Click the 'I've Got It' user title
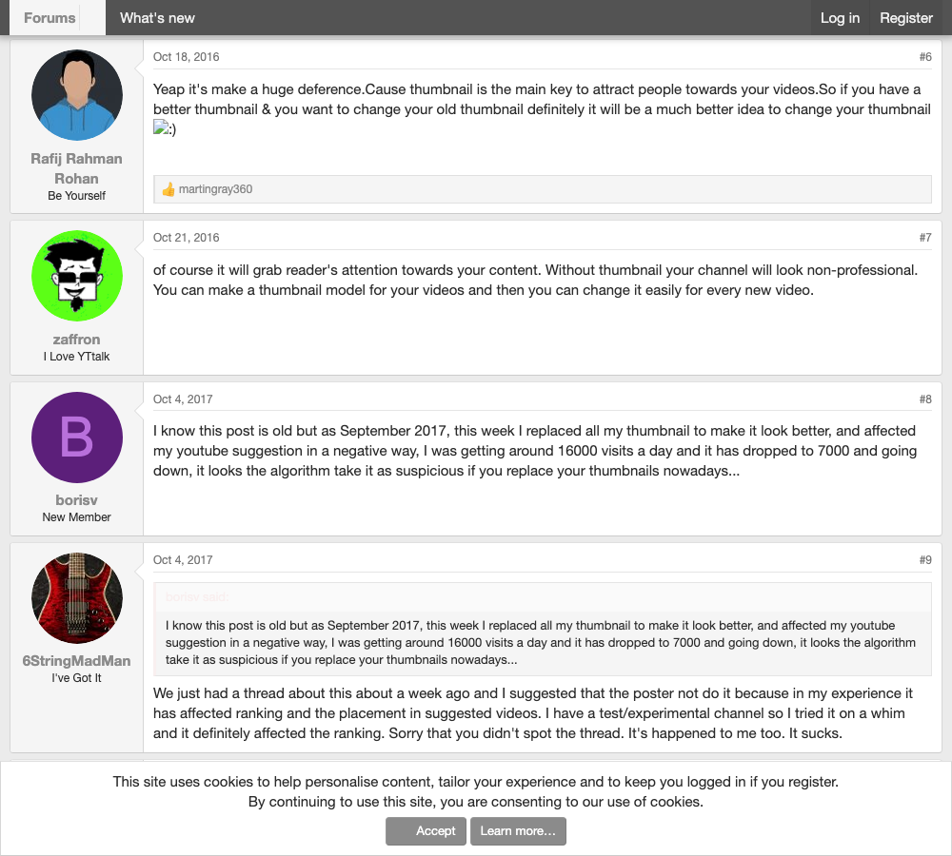Viewport: 952px width, 856px height. [76, 678]
